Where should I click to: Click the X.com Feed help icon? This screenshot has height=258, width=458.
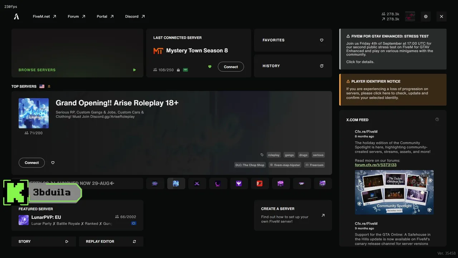(437, 119)
